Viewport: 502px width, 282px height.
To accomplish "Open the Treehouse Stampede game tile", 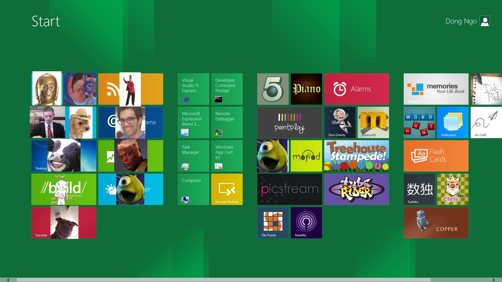I will pos(356,156).
